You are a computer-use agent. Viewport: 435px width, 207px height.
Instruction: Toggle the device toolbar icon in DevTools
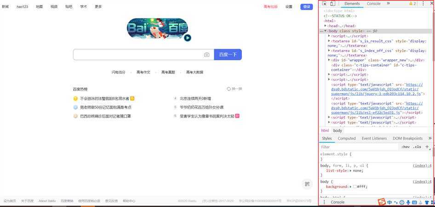(x=332, y=4)
